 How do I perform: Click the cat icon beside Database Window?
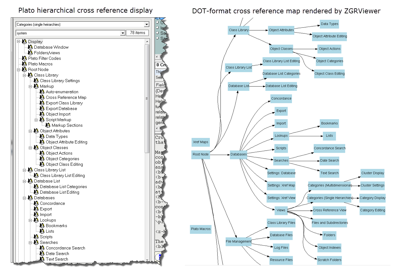click(30, 47)
